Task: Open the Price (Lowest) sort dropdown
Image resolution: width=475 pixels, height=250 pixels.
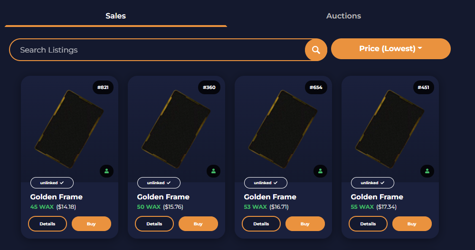Action: tap(391, 49)
